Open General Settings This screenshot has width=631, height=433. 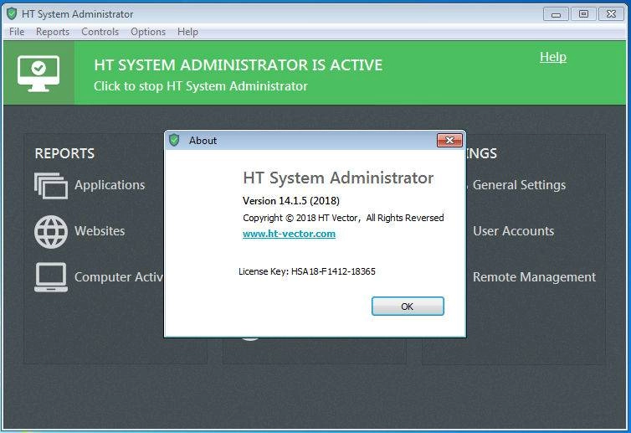coord(519,185)
